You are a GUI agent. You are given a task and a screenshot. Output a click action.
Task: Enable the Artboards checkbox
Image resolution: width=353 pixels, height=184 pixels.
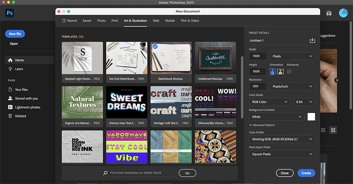click(289, 71)
